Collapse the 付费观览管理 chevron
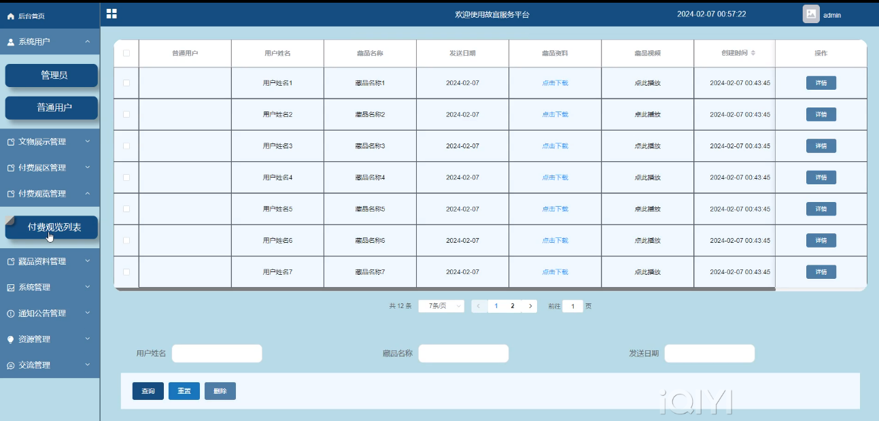Screen dimensions: 879x421 coord(88,194)
